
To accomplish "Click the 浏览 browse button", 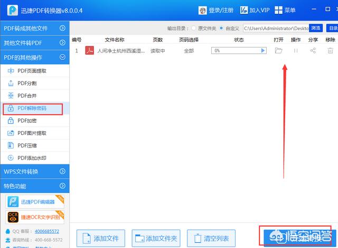I will coord(316,28).
